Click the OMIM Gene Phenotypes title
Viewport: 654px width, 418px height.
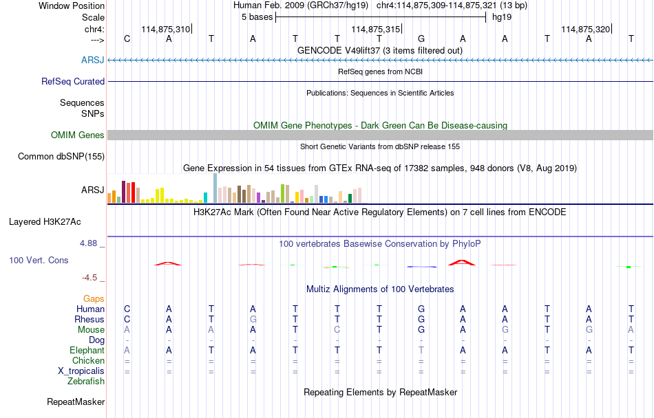381,125
